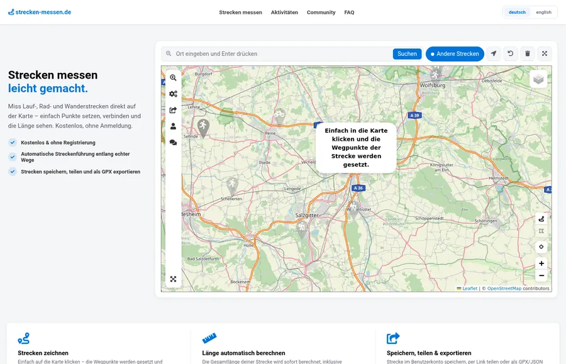The width and height of the screenshot is (566, 364).
Task: Click the Automatische Streckenführung entlang echter Wege text
Action: click(75, 157)
